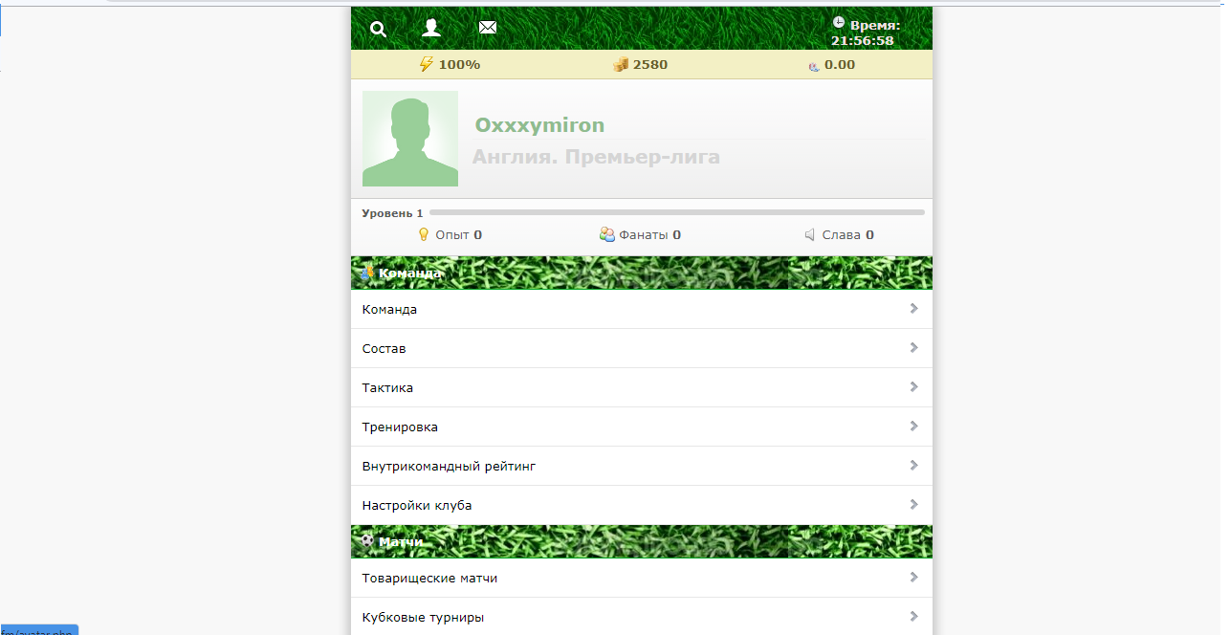This screenshot has height=635, width=1230.
Task: Open Внутрикомандный рейтинг menu item
Action: coord(449,466)
